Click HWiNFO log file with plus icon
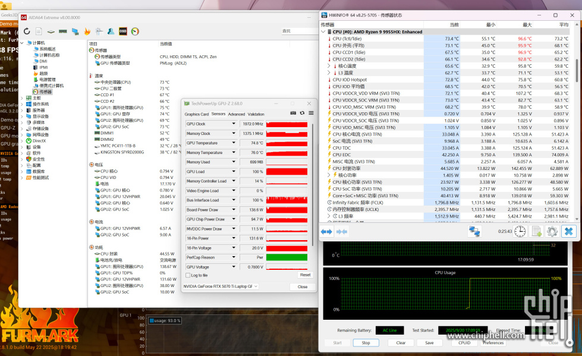This screenshot has width=582, height=356. click(536, 231)
